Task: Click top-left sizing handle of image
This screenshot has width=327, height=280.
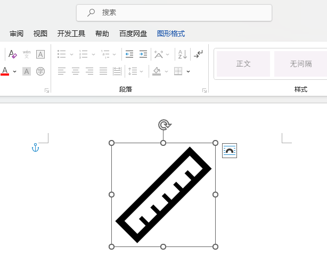Action: [x=111, y=143]
